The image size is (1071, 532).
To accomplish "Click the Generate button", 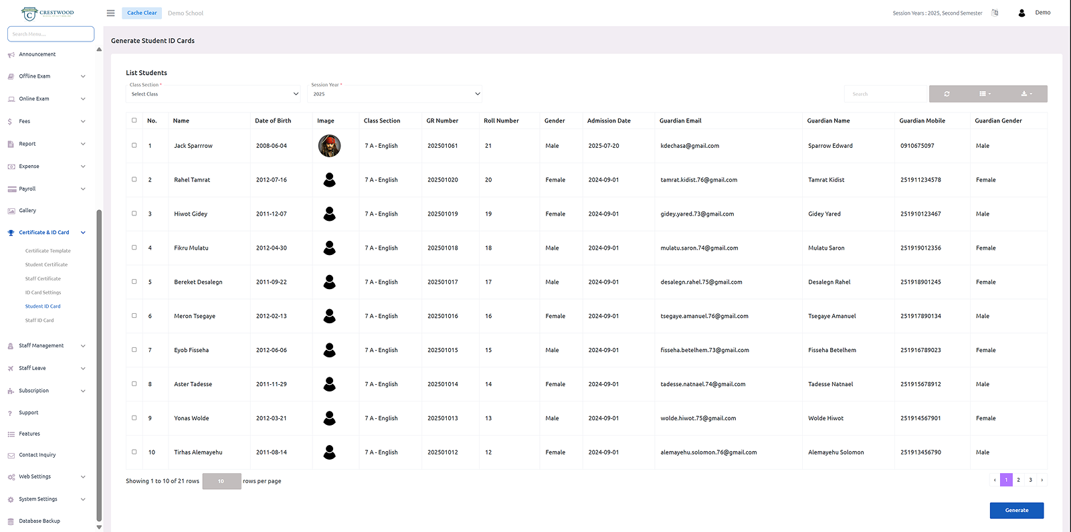I will pos(1016,510).
